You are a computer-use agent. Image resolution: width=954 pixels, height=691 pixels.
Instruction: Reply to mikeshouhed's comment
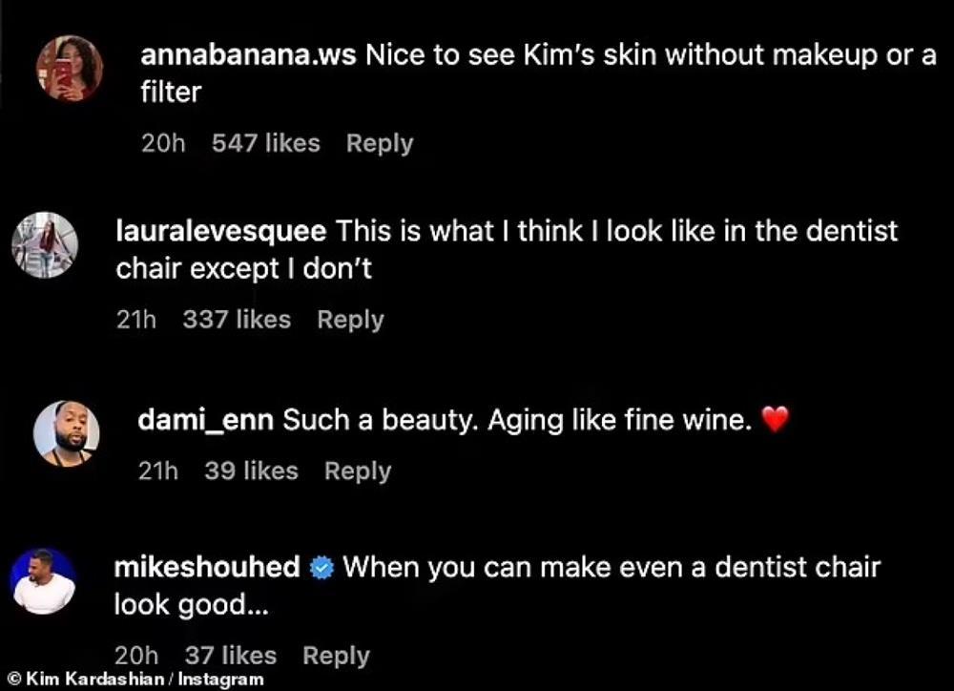point(336,656)
